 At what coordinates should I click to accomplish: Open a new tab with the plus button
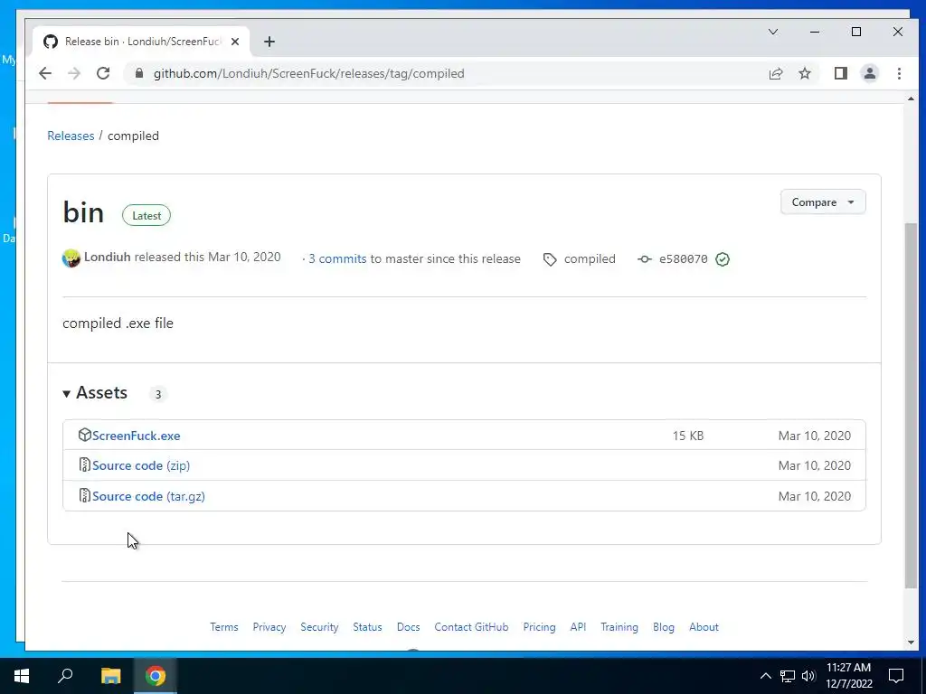coord(269,42)
